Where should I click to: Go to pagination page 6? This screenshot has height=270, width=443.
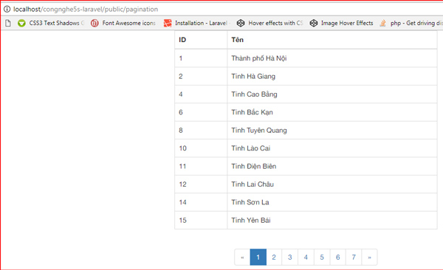[x=337, y=257]
